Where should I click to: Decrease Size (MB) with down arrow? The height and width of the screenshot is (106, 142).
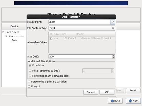(x=114, y=58)
